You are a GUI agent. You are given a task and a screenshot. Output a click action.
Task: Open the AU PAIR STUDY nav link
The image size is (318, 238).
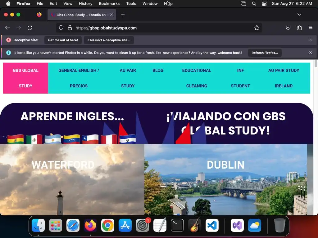(128, 78)
